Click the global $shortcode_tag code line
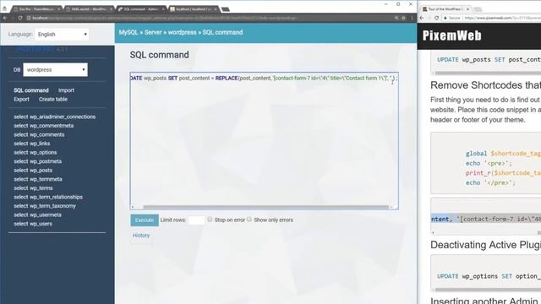 pyautogui.click(x=503, y=154)
